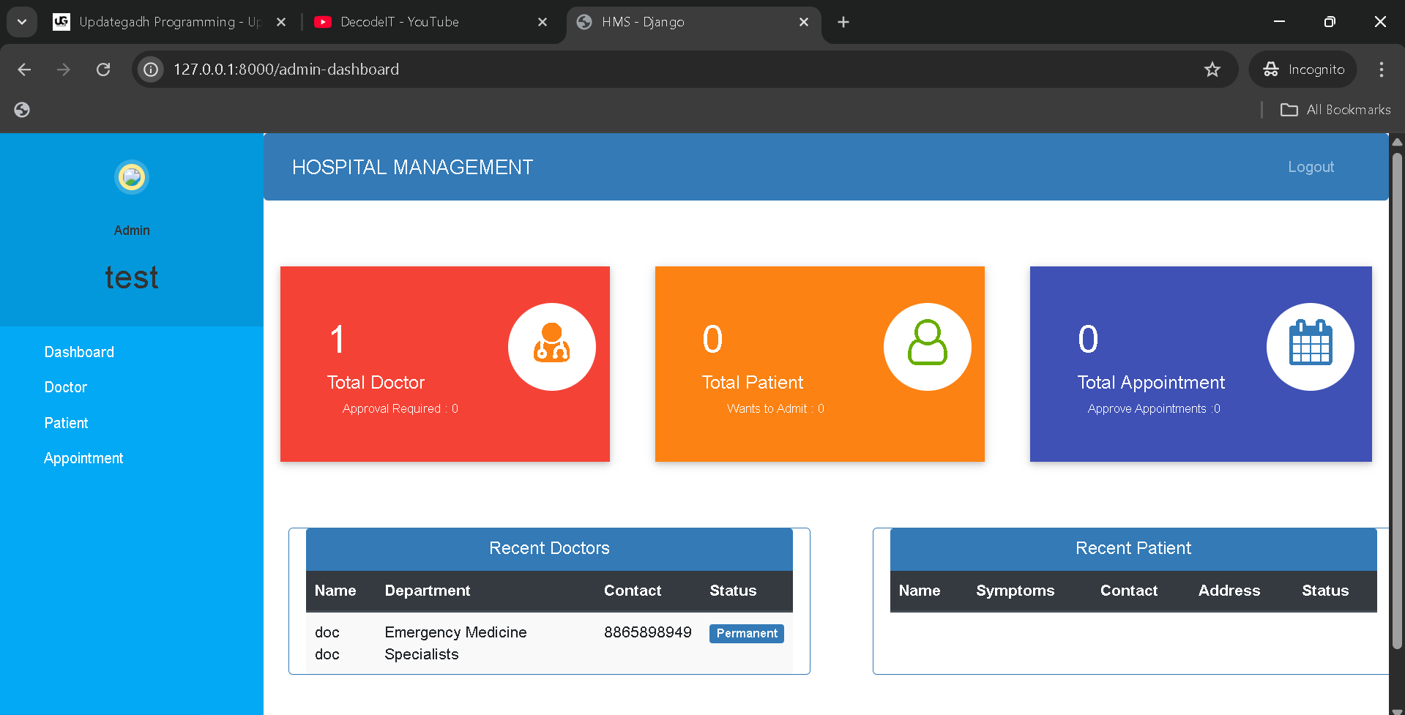Close the Updategadh Programming tab
This screenshot has width=1405, height=715.
(x=281, y=22)
